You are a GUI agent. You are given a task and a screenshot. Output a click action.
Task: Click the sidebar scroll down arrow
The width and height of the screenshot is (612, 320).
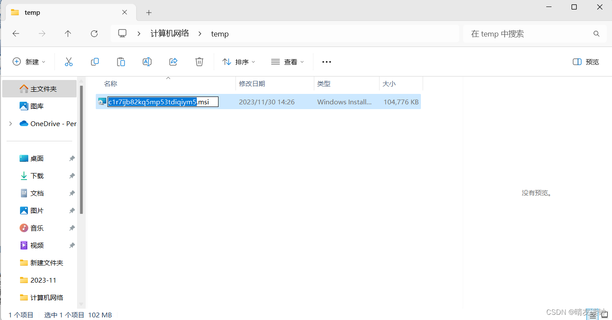[81, 304]
